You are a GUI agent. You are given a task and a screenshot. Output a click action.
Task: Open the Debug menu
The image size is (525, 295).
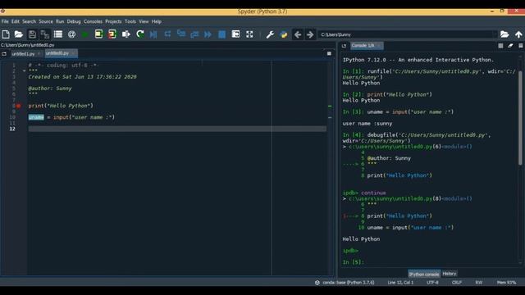[74, 21]
